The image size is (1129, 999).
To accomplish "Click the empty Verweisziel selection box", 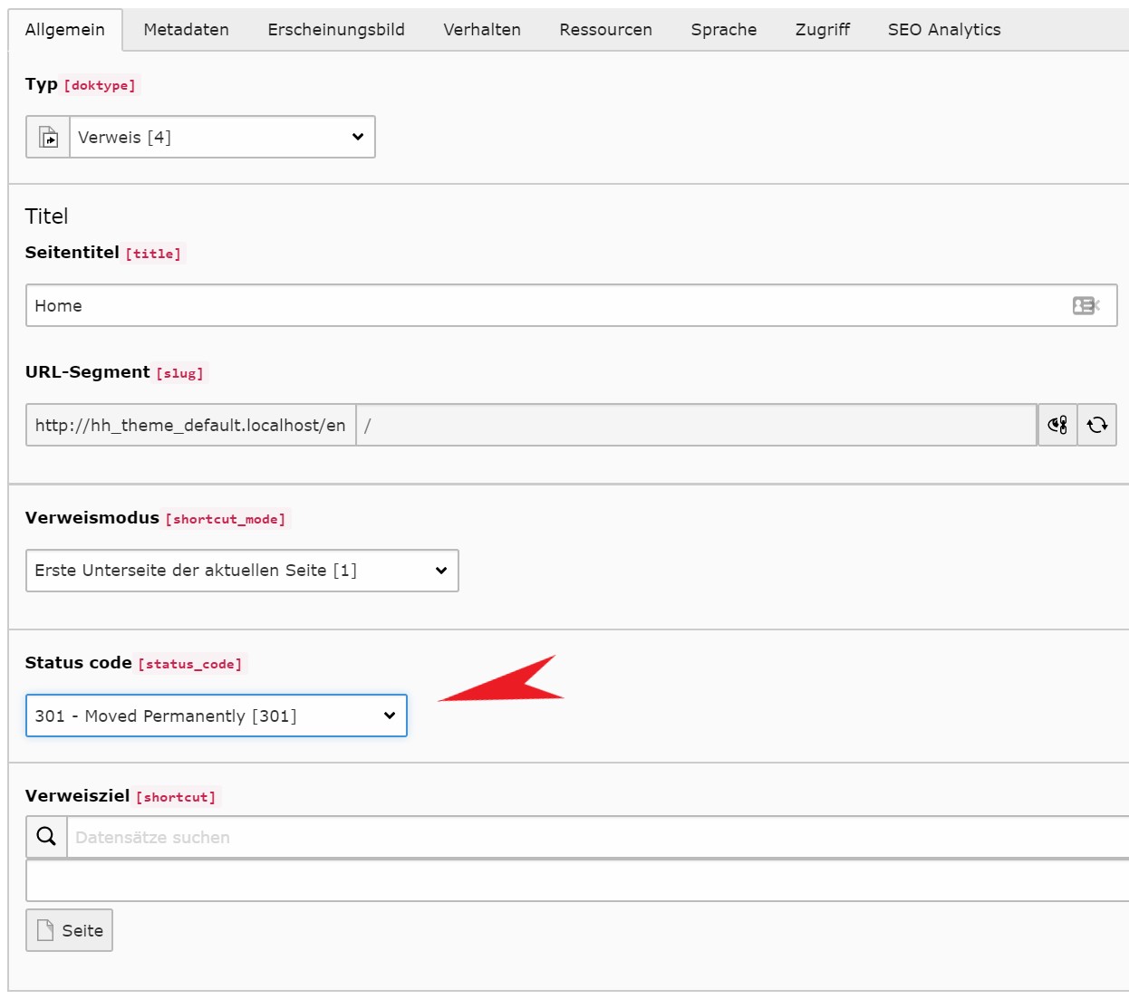I will click(x=577, y=880).
